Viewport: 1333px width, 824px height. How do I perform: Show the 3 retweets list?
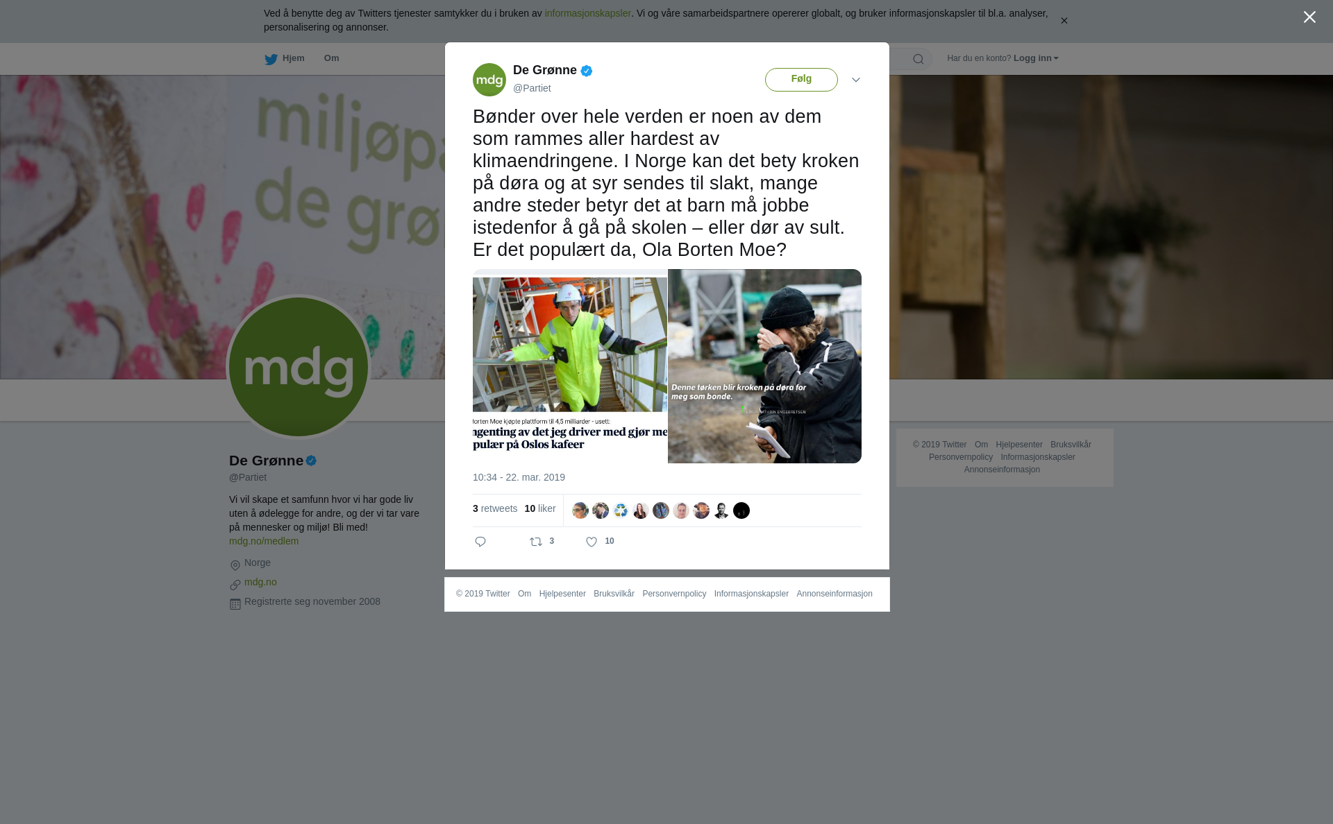(x=495, y=508)
